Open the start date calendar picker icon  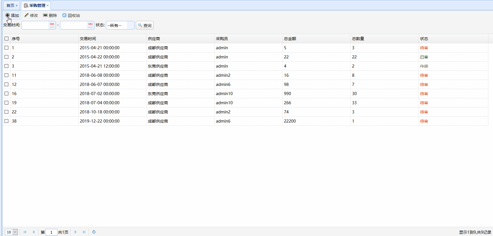52,25
